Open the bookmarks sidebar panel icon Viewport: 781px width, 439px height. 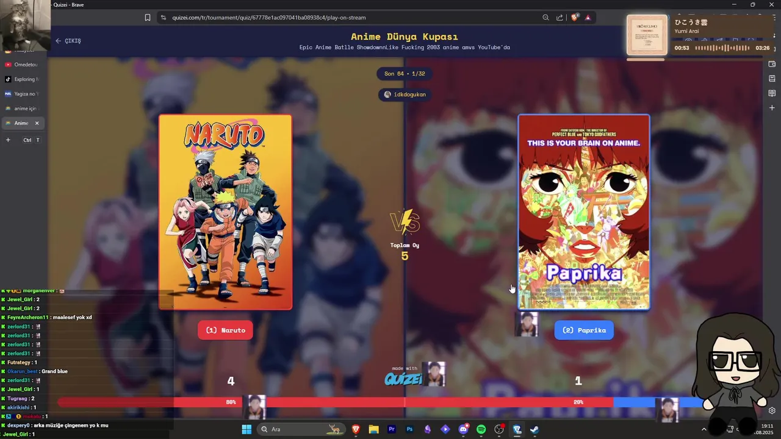point(772,79)
